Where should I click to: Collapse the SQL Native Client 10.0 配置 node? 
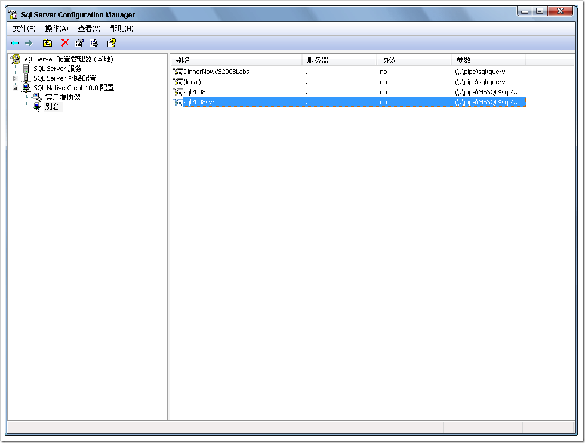click(15, 88)
